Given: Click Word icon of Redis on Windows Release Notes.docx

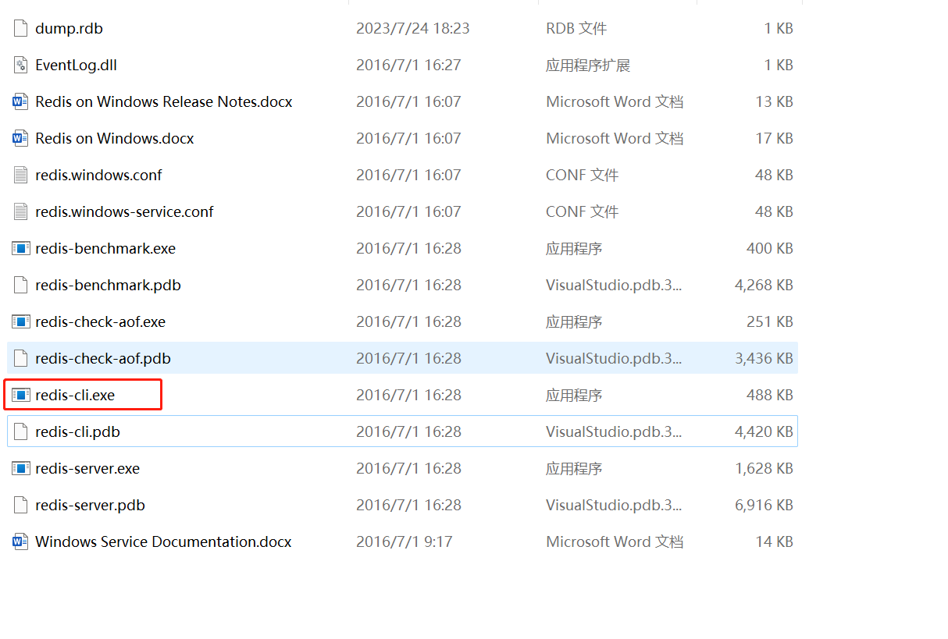Looking at the screenshot, I should pyautogui.click(x=21, y=101).
